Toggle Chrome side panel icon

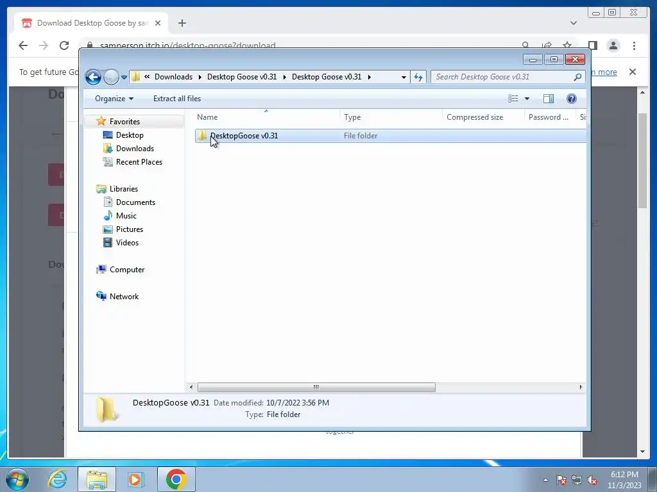(592, 45)
